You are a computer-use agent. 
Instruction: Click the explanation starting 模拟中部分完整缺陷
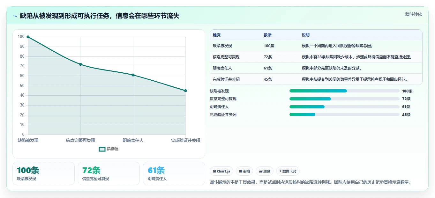coord(332,68)
